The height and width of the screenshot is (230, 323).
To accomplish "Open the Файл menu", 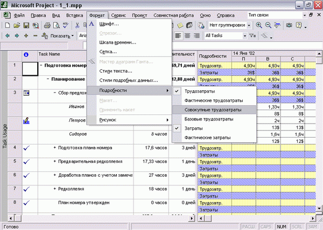I will click(x=19, y=15).
